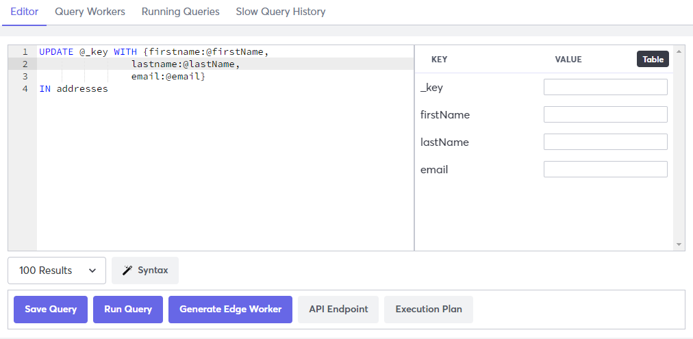Click Generate Edge Worker button

pyautogui.click(x=230, y=309)
